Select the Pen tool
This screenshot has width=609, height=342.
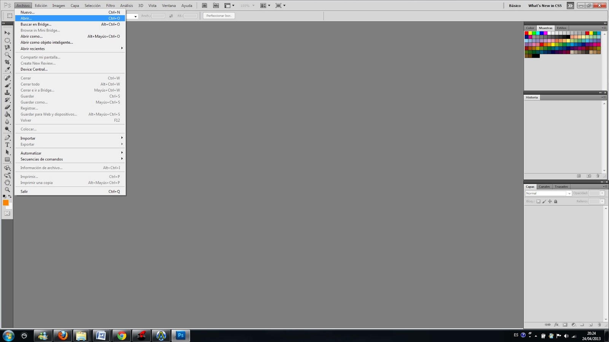7,138
